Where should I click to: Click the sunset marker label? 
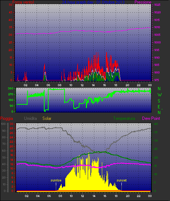click(x=121, y=180)
